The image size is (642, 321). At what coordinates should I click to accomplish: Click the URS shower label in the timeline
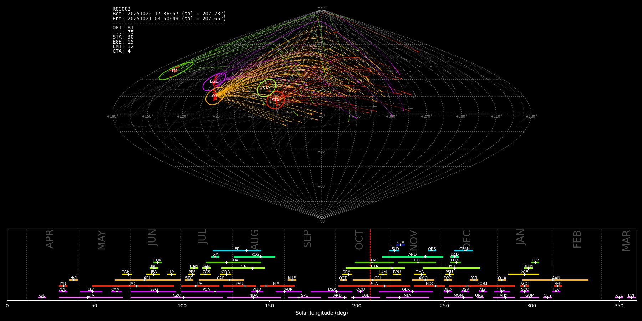click(479, 296)
